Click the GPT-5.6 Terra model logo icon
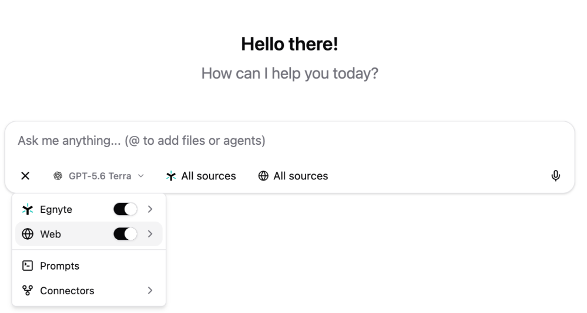 point(58,176)
